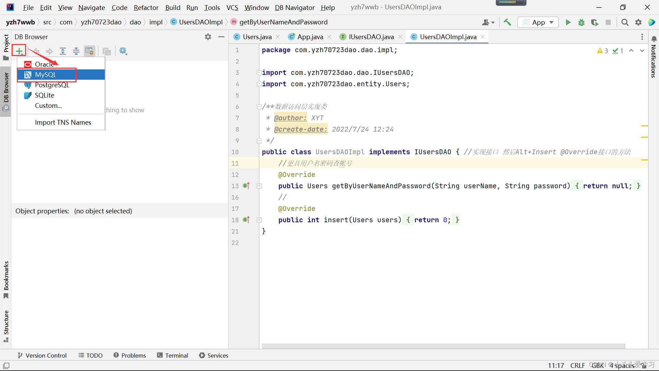Open the Terminal tool window
Image resolution: width=659 pixels, height=371 pixels.
[x=173, y=355]
